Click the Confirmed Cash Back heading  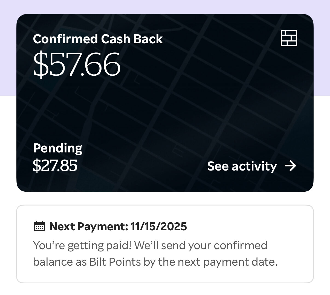[x=98, y=39]
